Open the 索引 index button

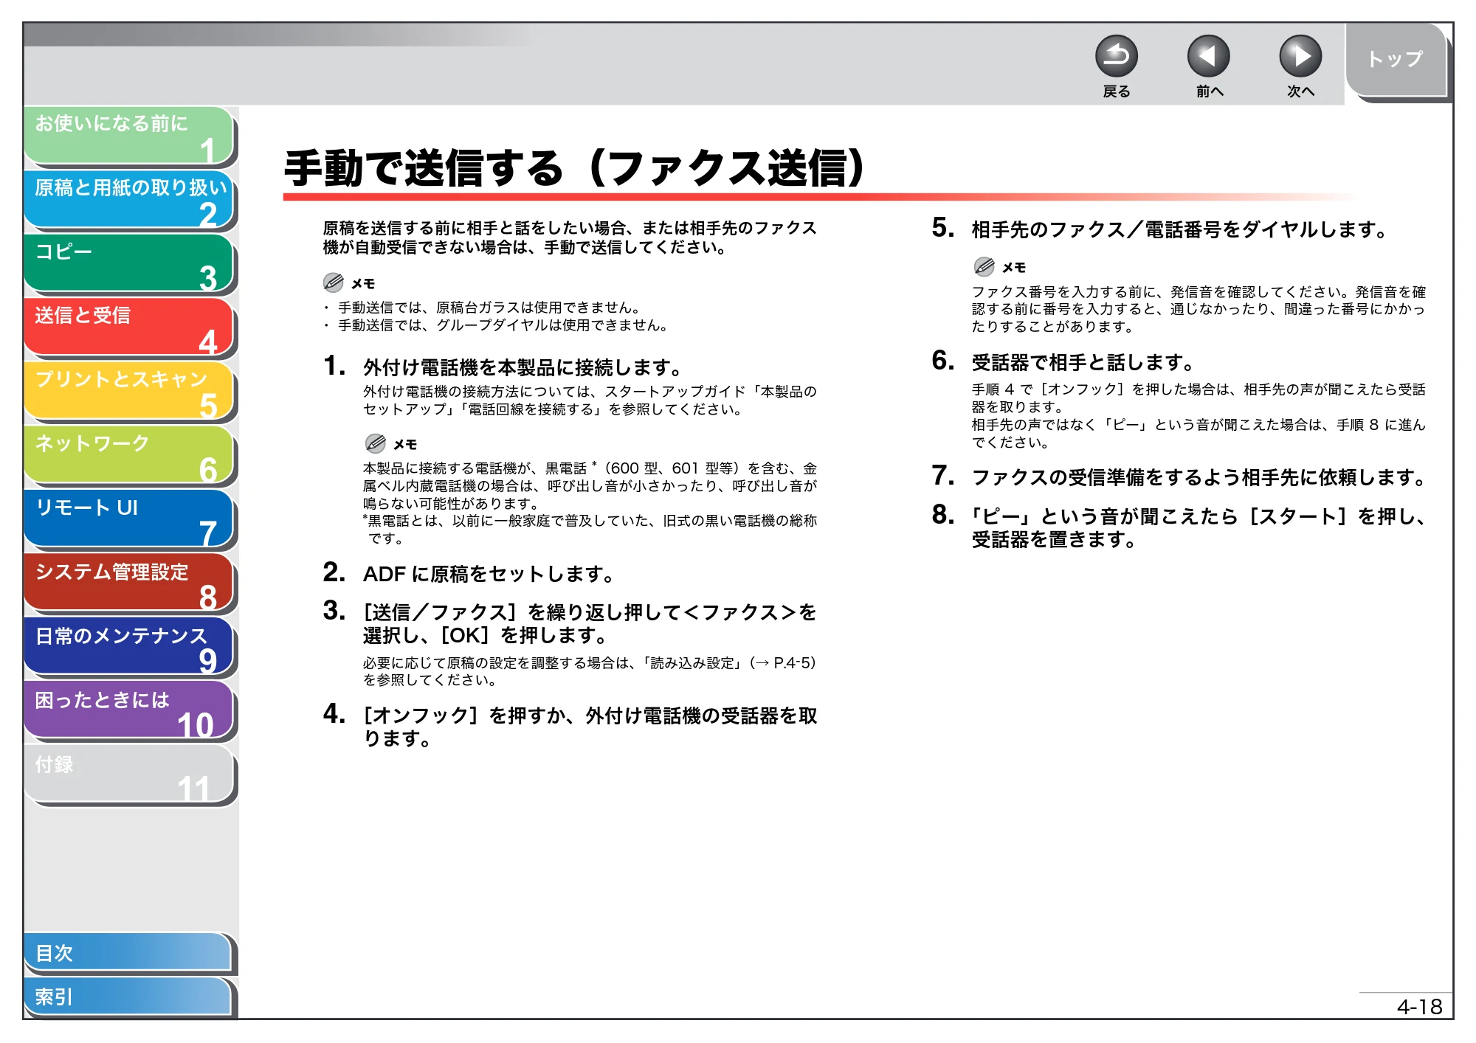[128, 997]
